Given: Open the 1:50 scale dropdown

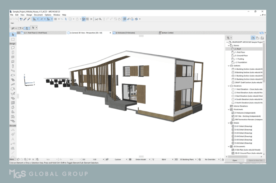Looking at the screenshot, I should coord(95,159).
